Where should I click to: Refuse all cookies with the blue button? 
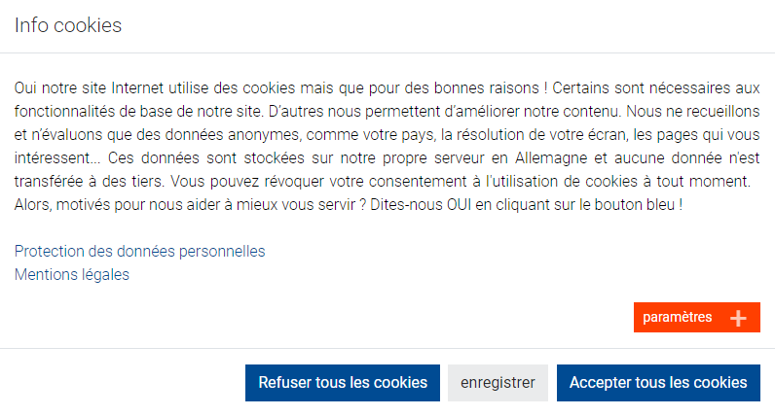pos(343,382)
